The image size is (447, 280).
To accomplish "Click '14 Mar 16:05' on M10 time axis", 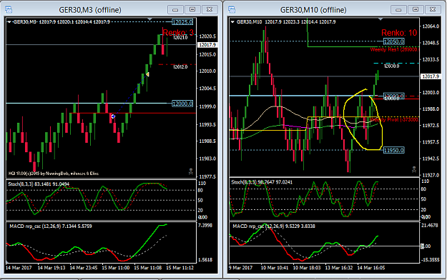I will 371,268.
